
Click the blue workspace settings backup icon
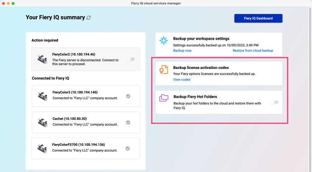click(x=163, y=41)
